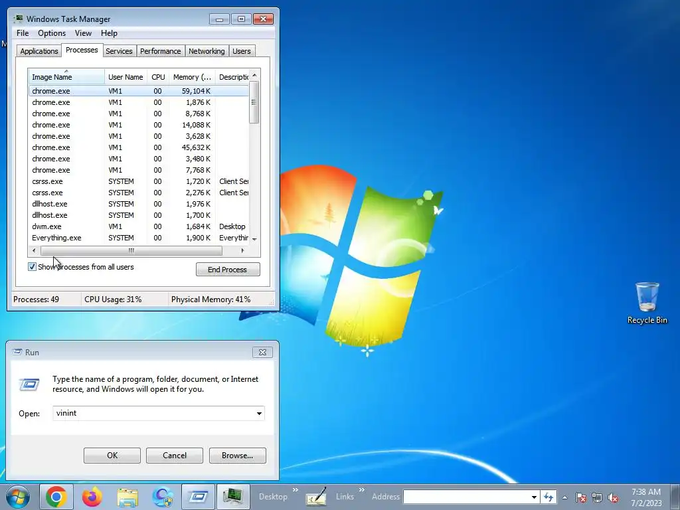Viewport: 680px width, 510px height.
Task: Click Cancel in the Run dialog
Action: (175, 456)
